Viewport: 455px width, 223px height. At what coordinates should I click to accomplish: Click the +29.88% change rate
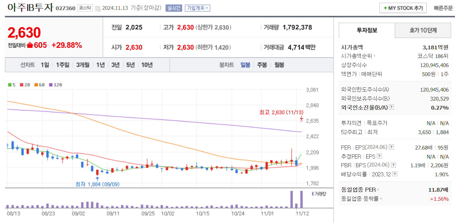pyautogui.click(x=67, y=45)
